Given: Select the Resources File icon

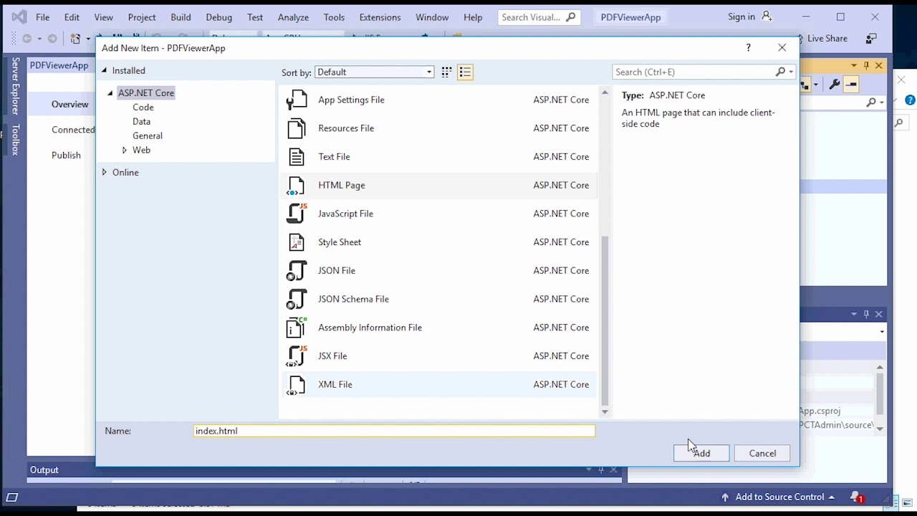Looking at the screenshot, I should [x=297, y=128].
